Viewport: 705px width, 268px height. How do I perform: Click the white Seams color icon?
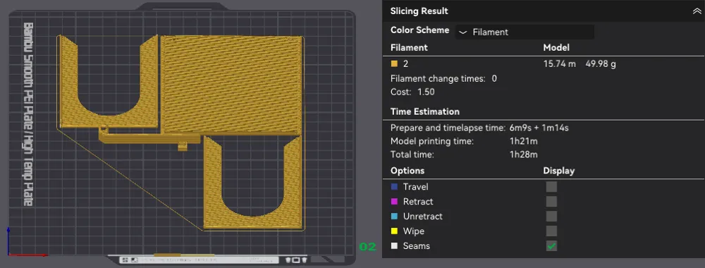(394, 246)
